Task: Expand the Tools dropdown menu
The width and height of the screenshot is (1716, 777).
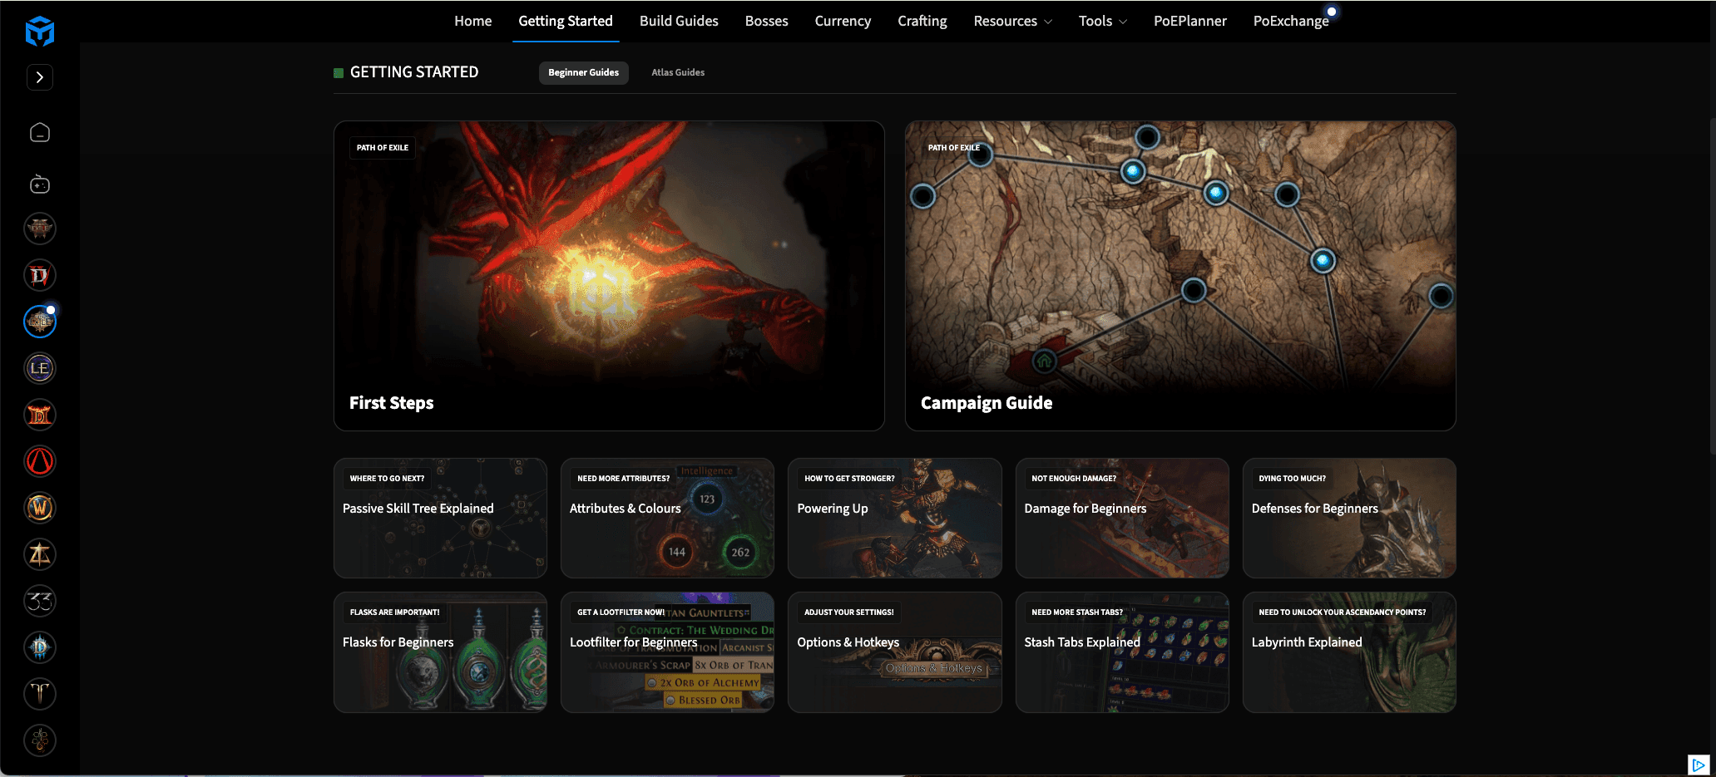Action: tap(1102, 21)
